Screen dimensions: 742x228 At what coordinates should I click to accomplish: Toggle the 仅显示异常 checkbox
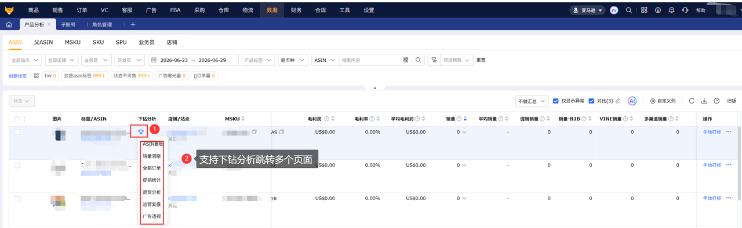[x=556, y=101]
